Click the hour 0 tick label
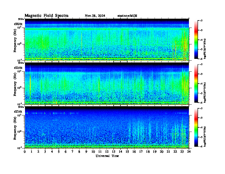 click(25, 152)
